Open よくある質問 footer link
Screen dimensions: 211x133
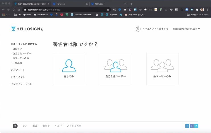click(74, 126)
